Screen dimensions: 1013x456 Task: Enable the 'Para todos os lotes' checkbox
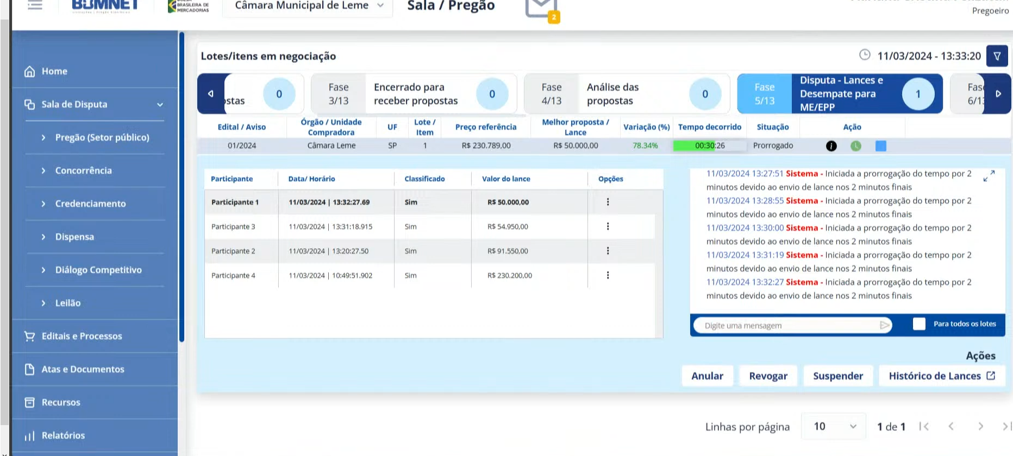pyautogui.click(x=919, y=324)
